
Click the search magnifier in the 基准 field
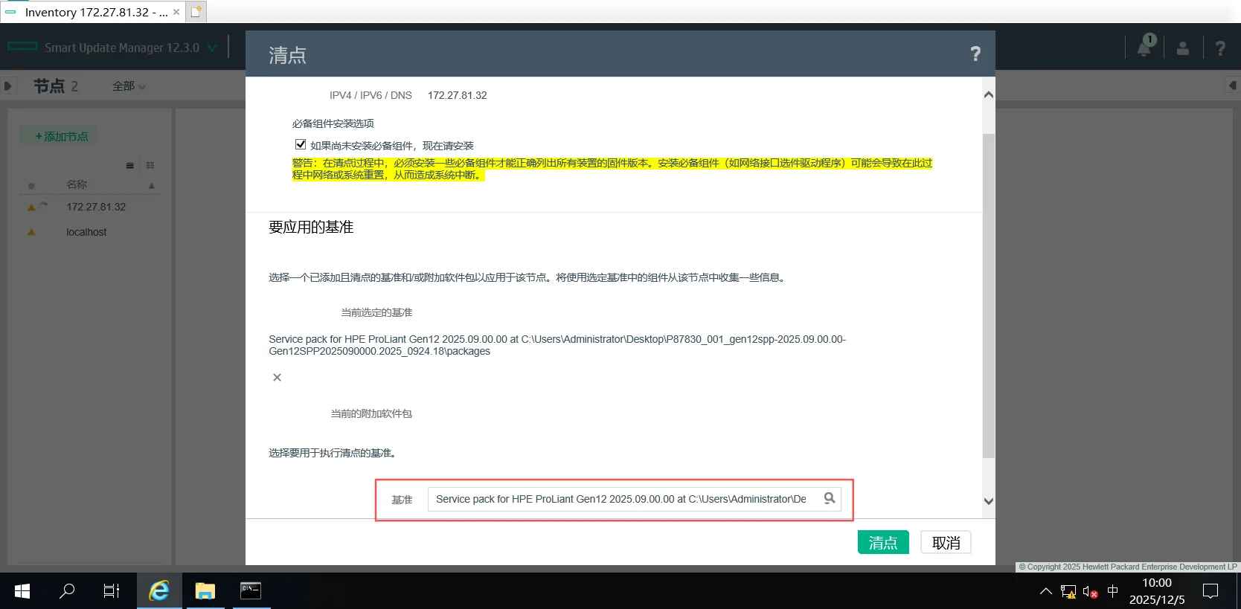point(830,498)
